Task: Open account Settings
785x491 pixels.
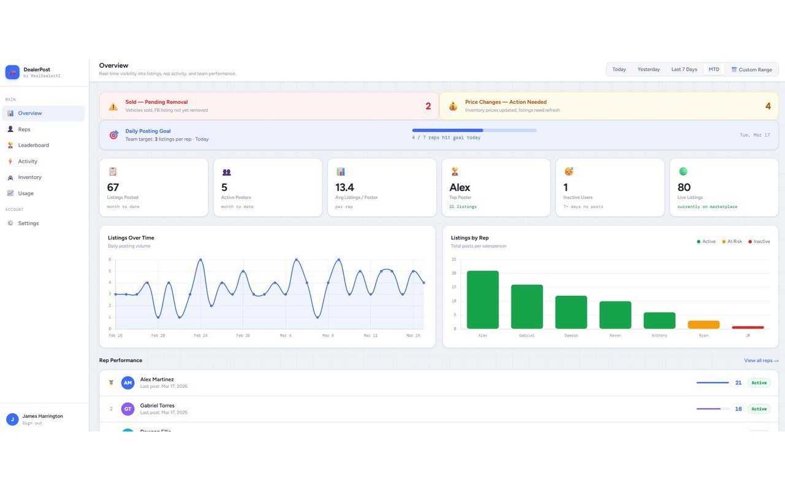Action: tap(44, 223)
